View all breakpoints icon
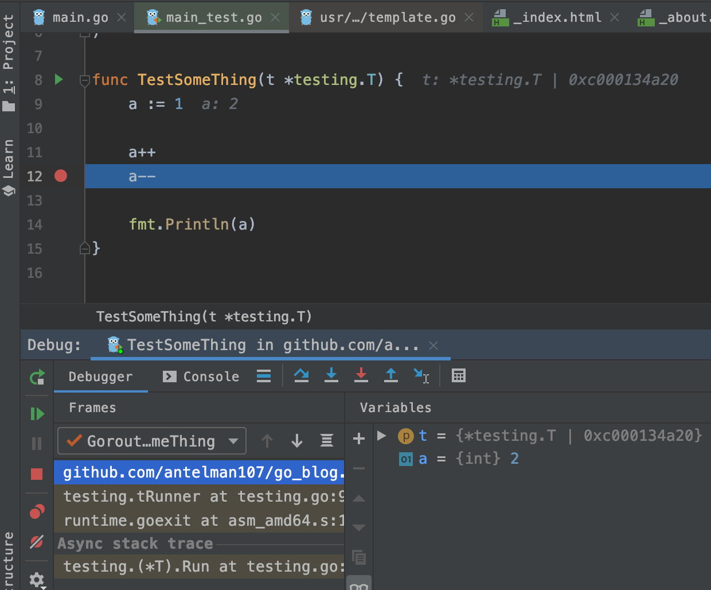Image resolution: width=711 pixels, height=590 pixels. 37,511
